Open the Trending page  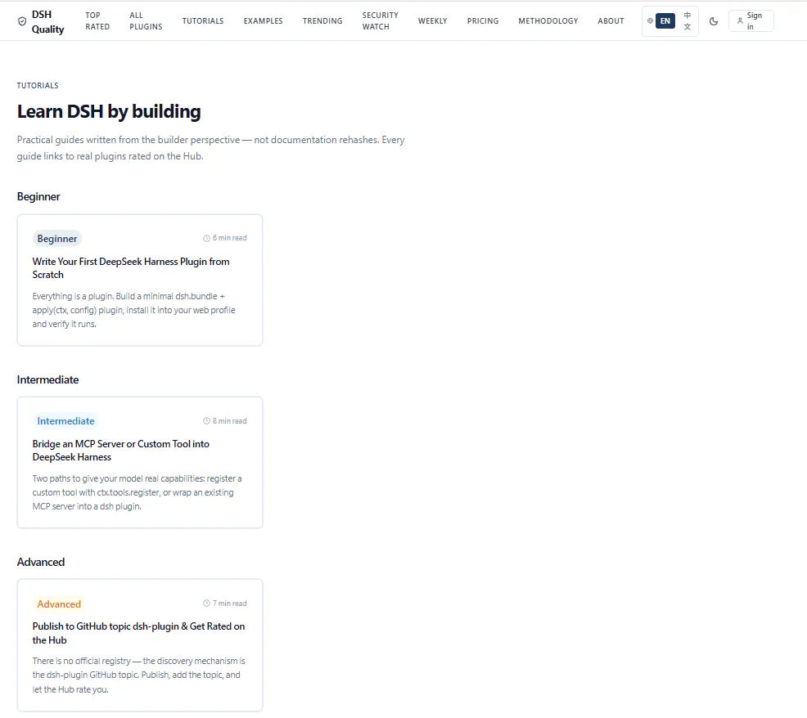(x=322, y=21)
